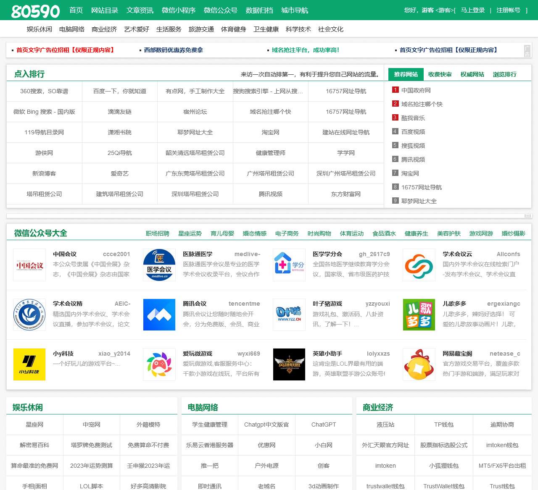This screenshot has height=490, width=538.
Task: Click the scroll control on the ad bar
Action: click(x=527, y=51)
